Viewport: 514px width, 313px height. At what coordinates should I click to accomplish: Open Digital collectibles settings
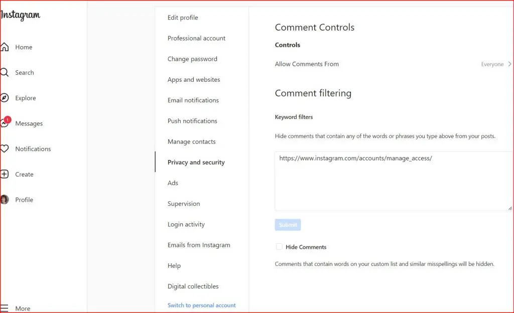tap(193, 286)
